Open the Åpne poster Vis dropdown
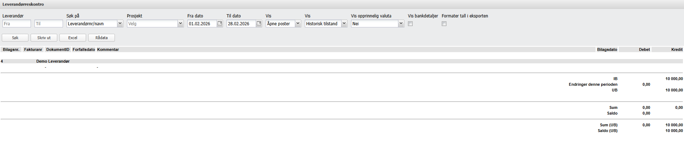Image resolution: width=684 pixels, height=153 pixels. [x=298, y=23]
